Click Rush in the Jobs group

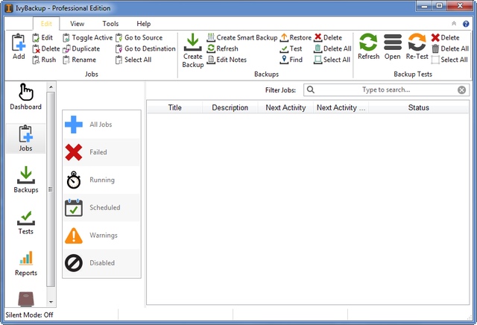coord(44,60)
